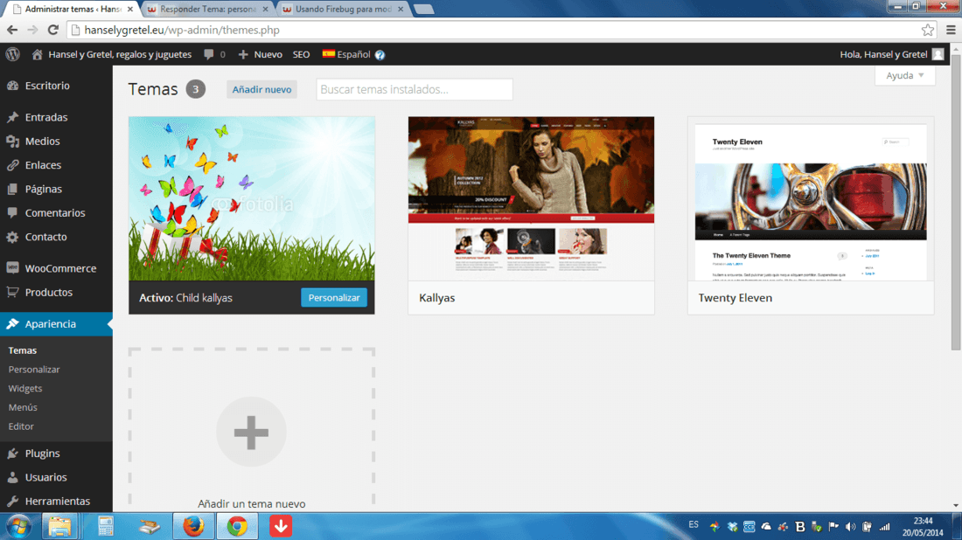
Task: Click the page vertical scrollbar
Action: point(956,202)
